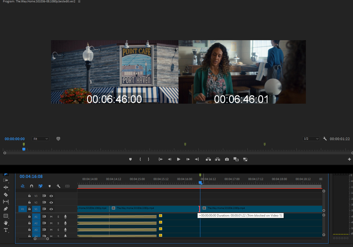Step back one frame
The image size is (353, 247).
point(170,159)
